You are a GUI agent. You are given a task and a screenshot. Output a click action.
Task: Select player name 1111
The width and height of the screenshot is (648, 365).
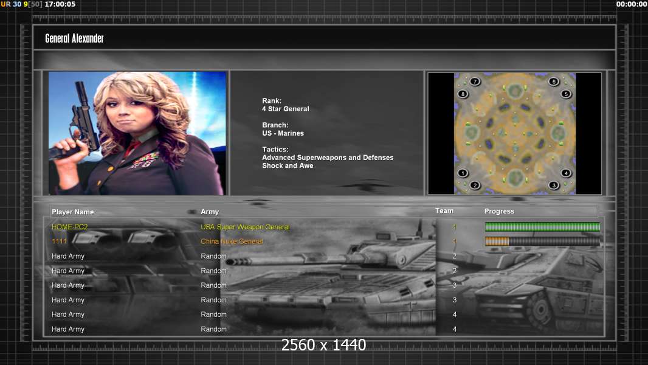[59, 242]
